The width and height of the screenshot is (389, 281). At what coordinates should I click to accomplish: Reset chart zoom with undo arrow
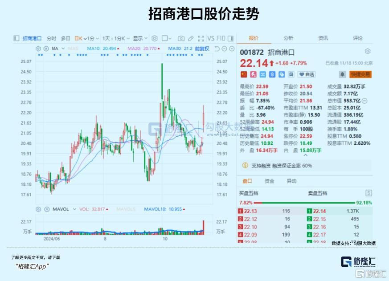217,49
